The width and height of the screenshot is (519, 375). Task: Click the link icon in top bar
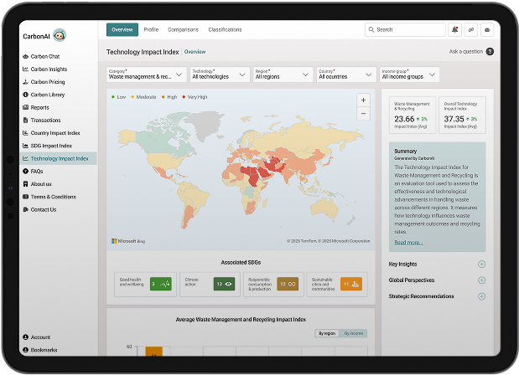(470, 29)
